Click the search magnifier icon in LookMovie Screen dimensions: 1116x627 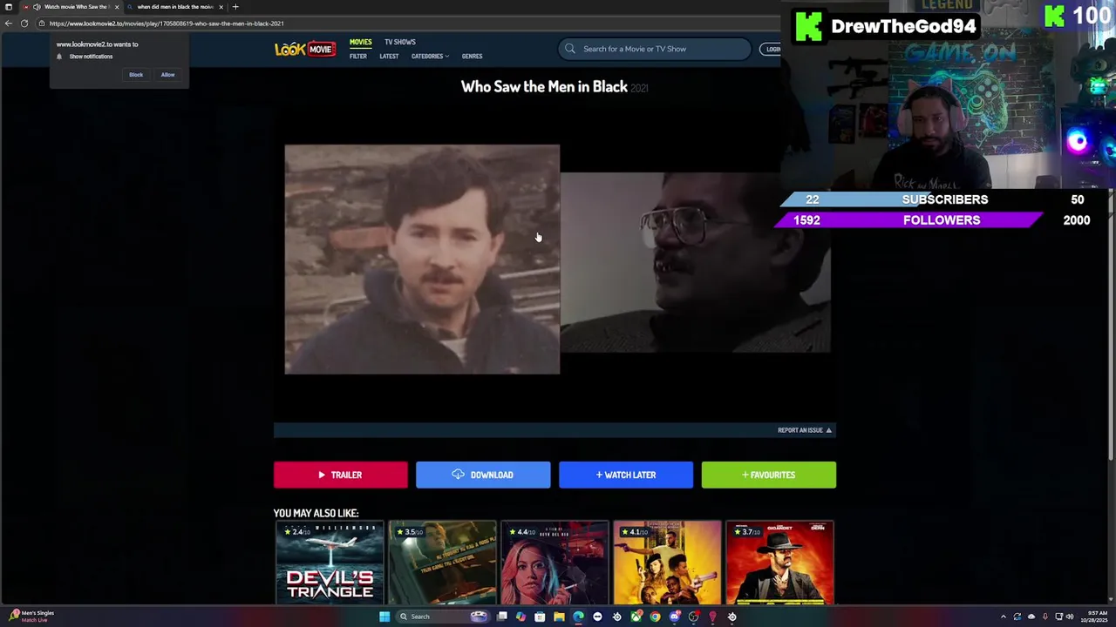click(x=570, y=49)
